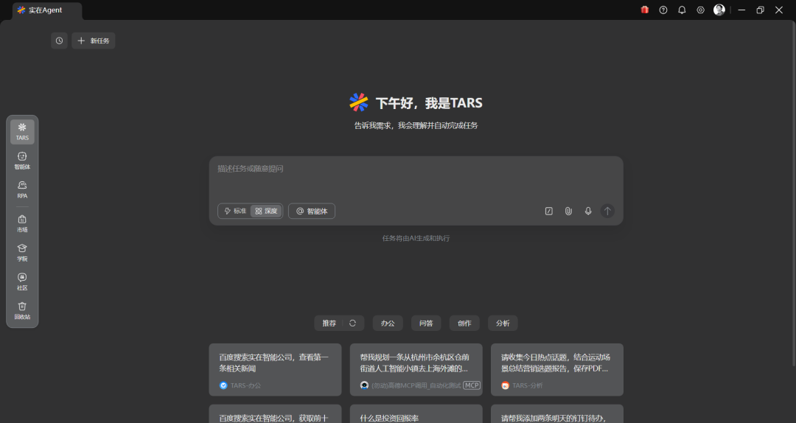796x423 pixels.
Task: Click the @ 智能体 mention button
Action: tap(312, 211)
